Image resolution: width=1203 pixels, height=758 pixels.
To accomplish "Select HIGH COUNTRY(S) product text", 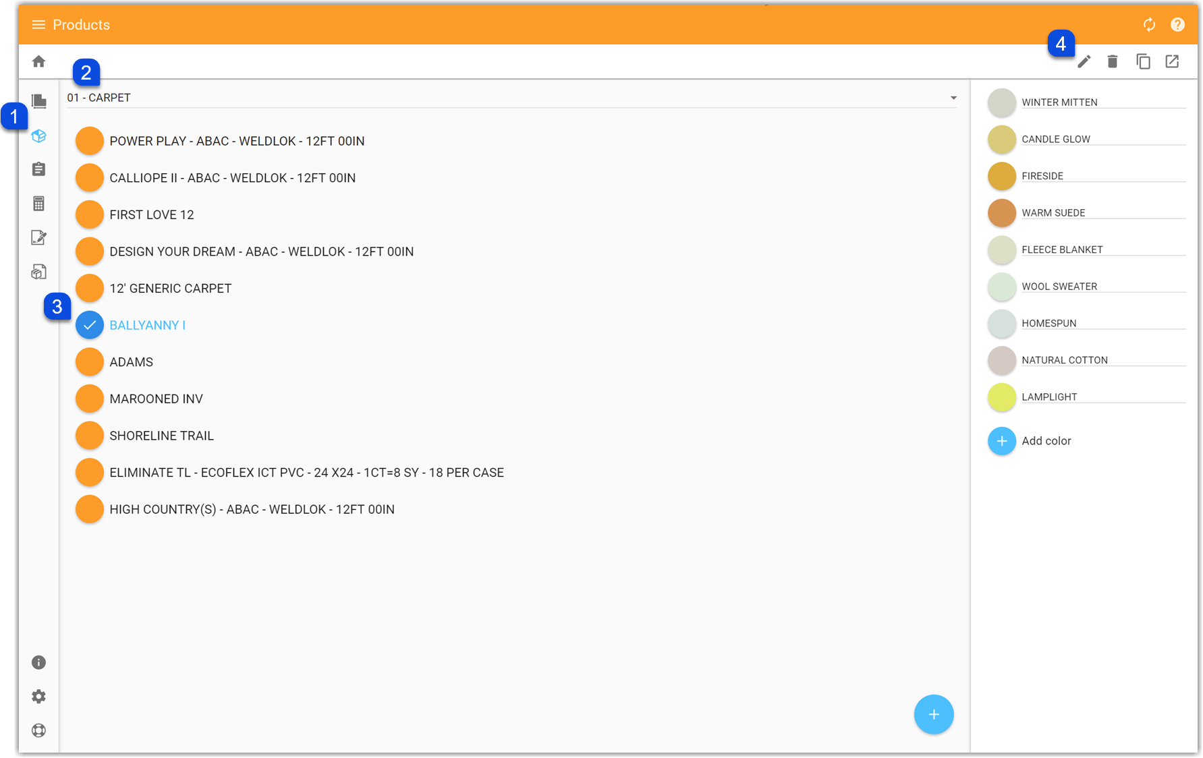I will pyautogui.click(x=252, y=510).
